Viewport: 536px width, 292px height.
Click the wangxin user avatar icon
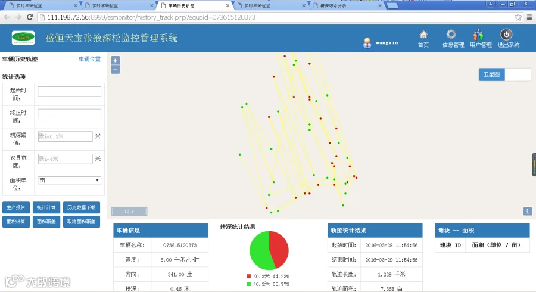367,42
